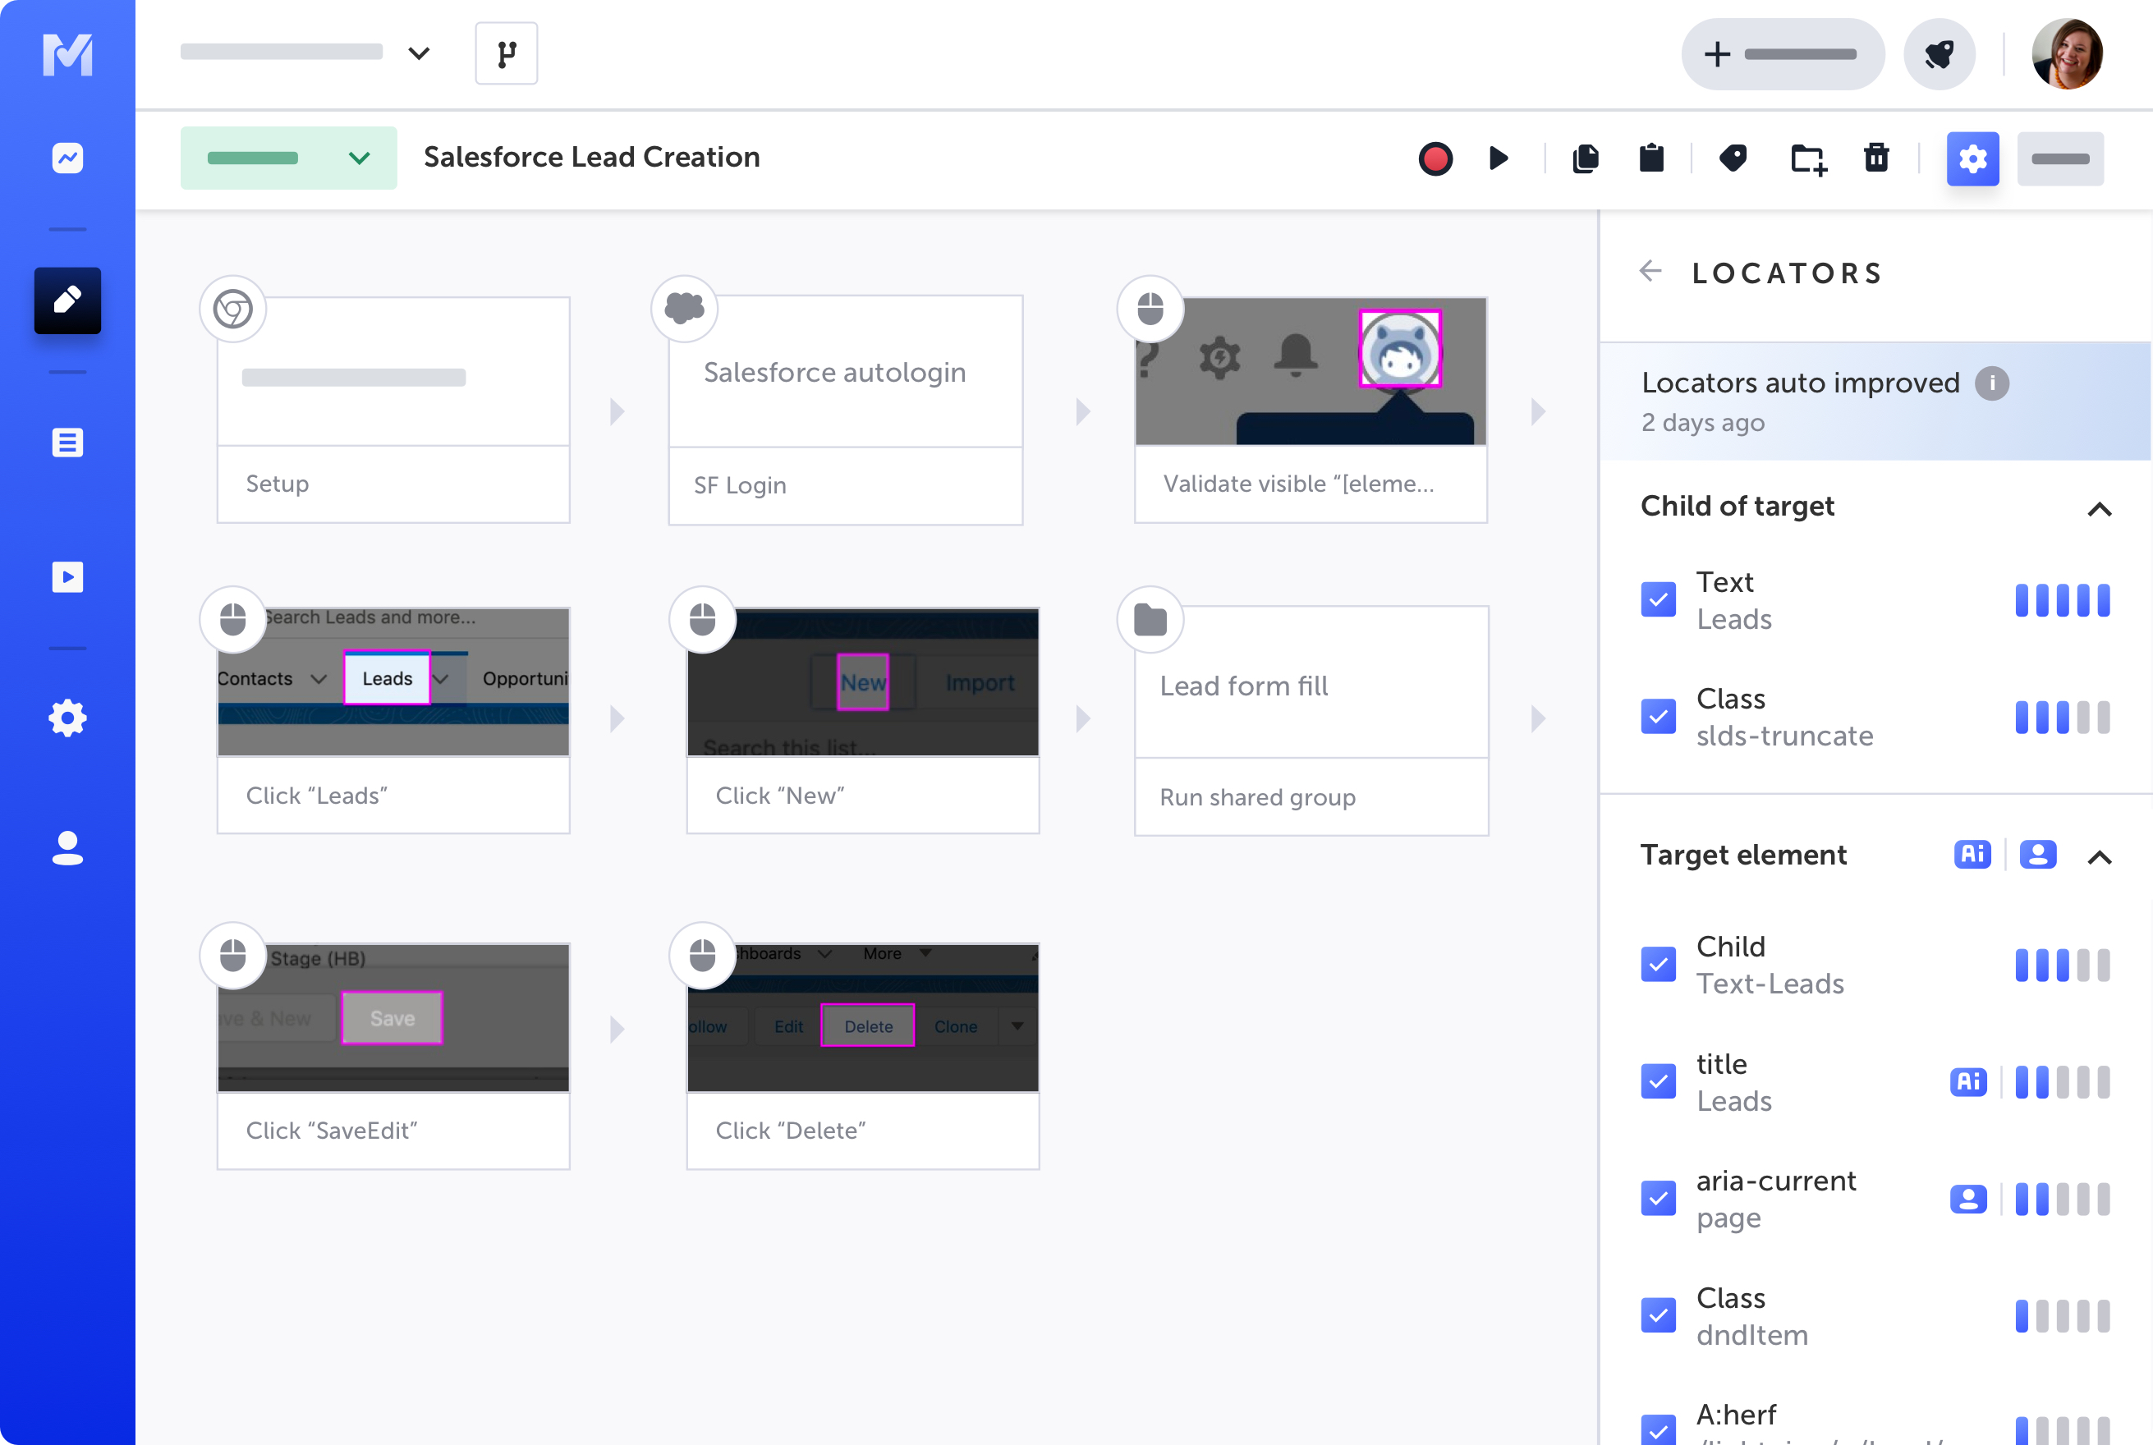This screenshot has height=1445, width=2153.
Task: Select the Setup step card
Action: click(x=393, y=410)
